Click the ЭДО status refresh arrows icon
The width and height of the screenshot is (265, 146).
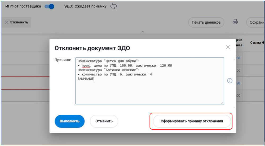click(113, 6)
